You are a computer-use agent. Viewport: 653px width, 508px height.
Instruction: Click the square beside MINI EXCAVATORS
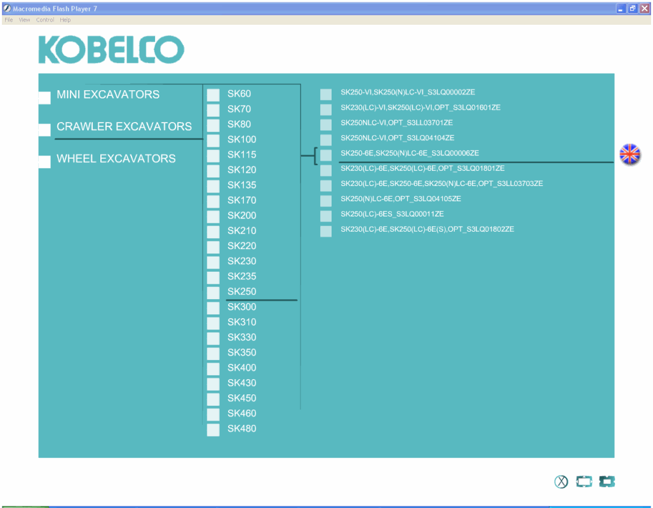(44, 98)
